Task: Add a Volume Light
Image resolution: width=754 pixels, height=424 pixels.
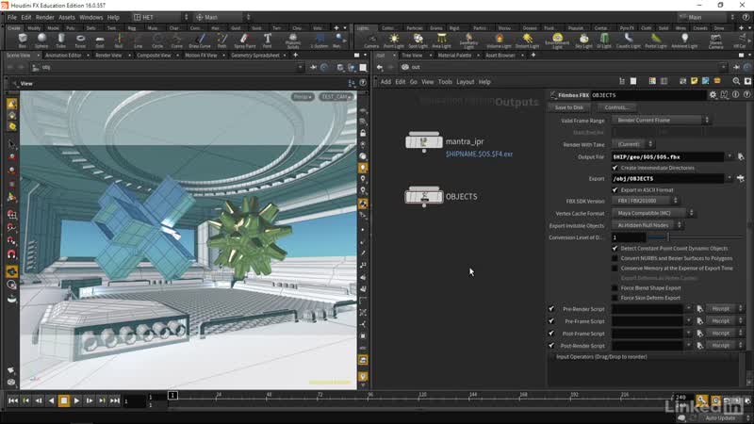Action: point(500,41)
